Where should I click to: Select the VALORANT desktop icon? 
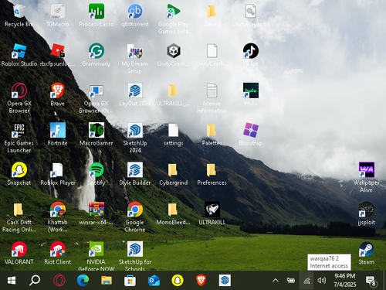tap(19, 250)
